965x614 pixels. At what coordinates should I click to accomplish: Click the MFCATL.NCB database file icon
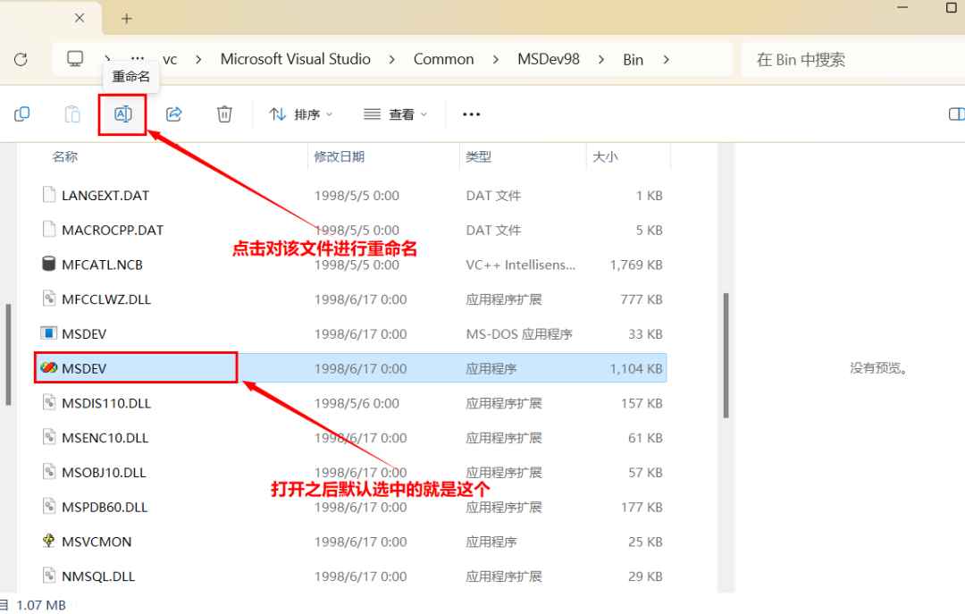click(48, 265)
